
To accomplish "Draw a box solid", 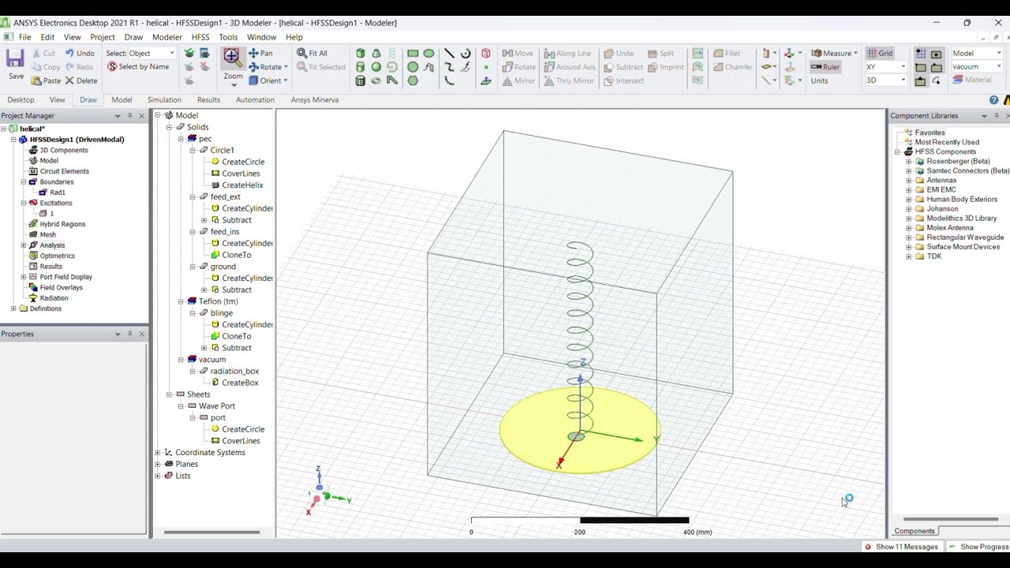I will click(361, 54).
